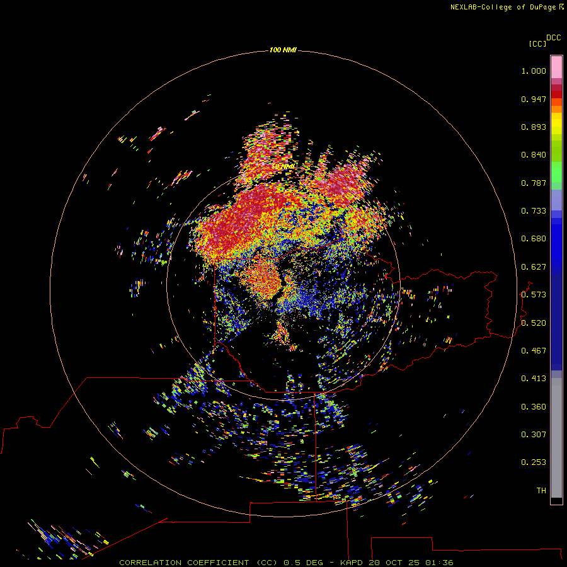Image resolution: width=567 pixels, height=567 pixels.
Task: Click the 0.413 color scale value
Action: point(534,379)
